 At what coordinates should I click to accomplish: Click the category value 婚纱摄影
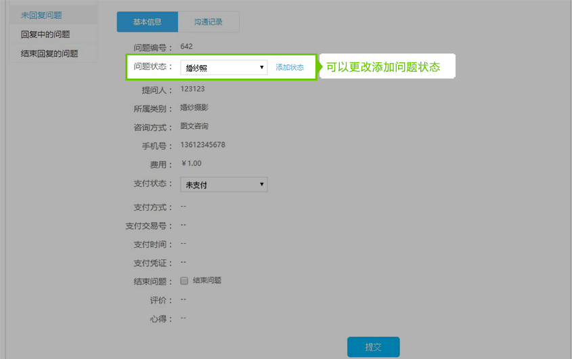(195, 108)
